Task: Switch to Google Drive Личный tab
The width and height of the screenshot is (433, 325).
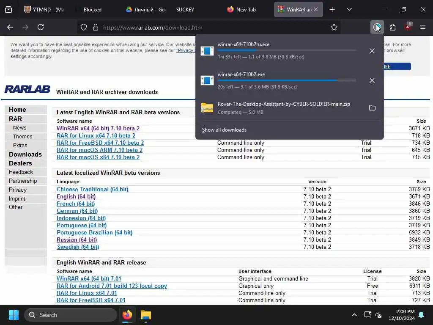Action: (x=145, y=10)
